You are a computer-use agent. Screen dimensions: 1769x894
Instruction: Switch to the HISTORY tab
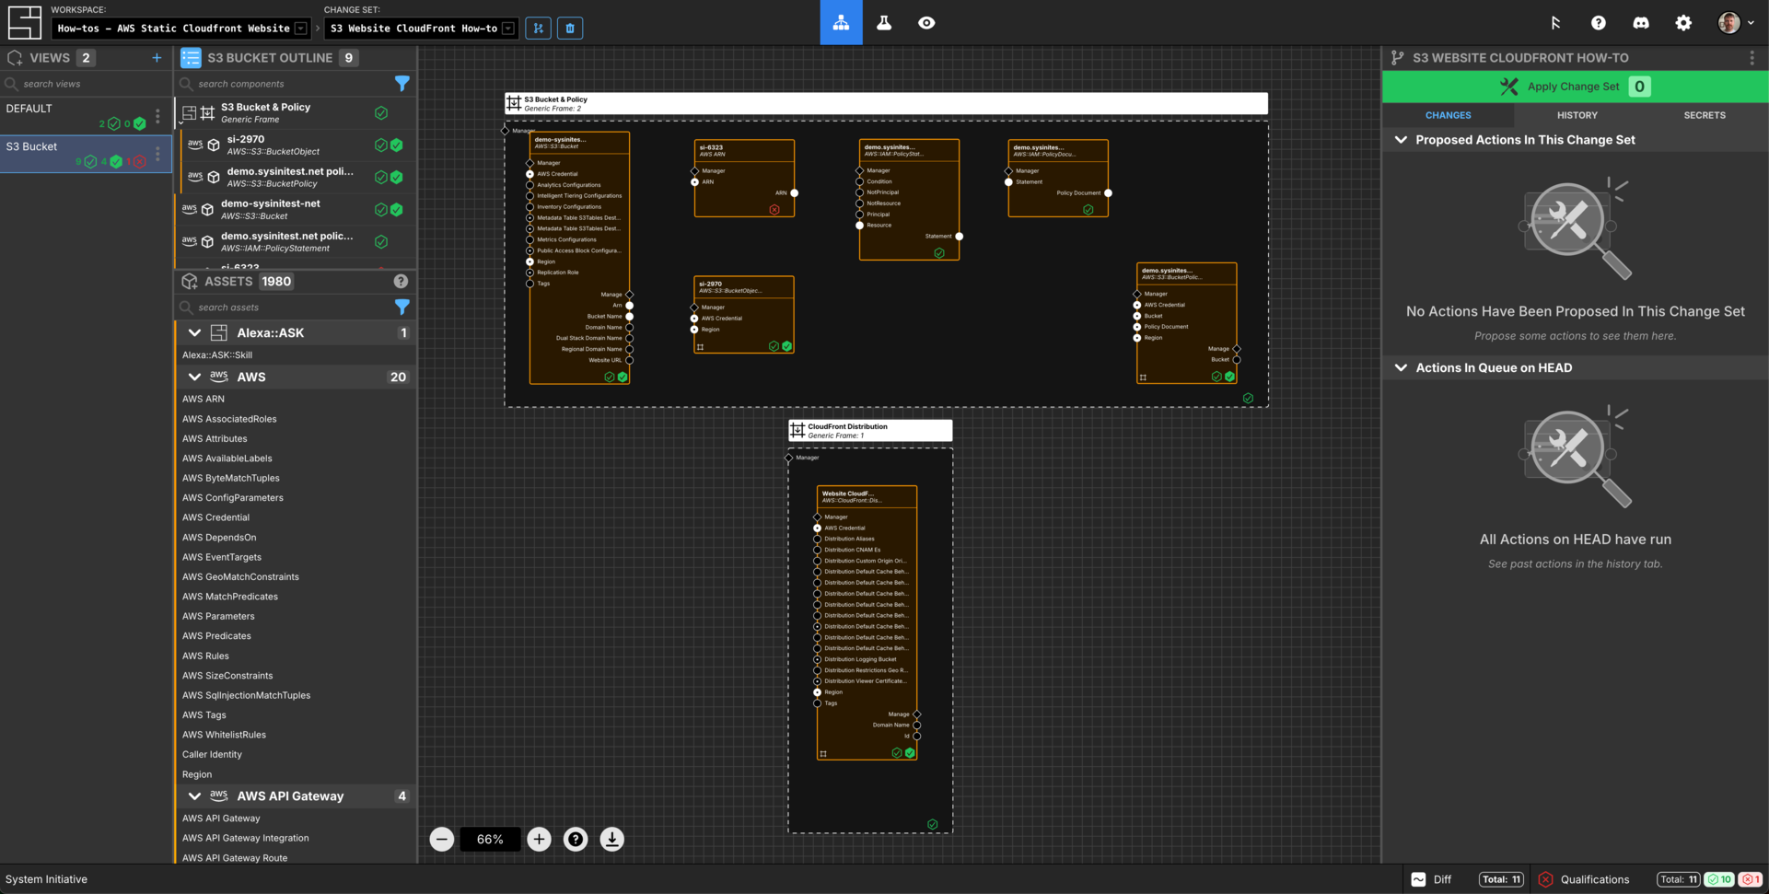coord(1577,115)
